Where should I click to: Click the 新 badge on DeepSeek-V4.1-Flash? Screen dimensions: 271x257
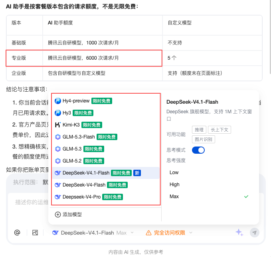[x=137, y=173]
